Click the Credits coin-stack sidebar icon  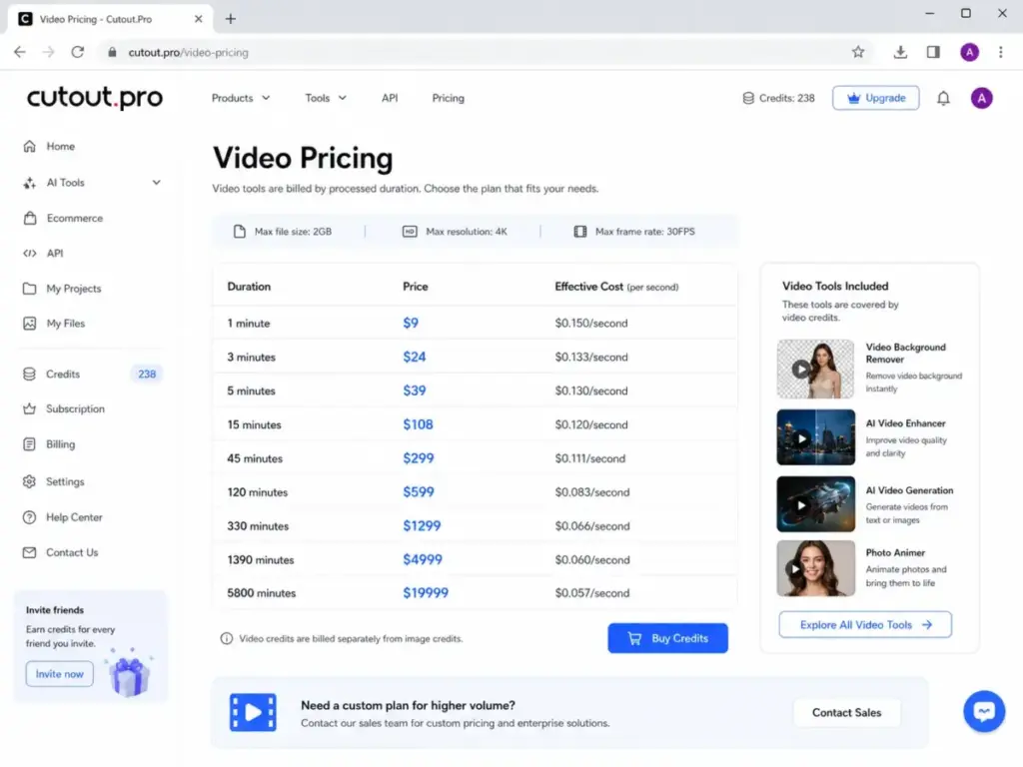coord(29,374)
